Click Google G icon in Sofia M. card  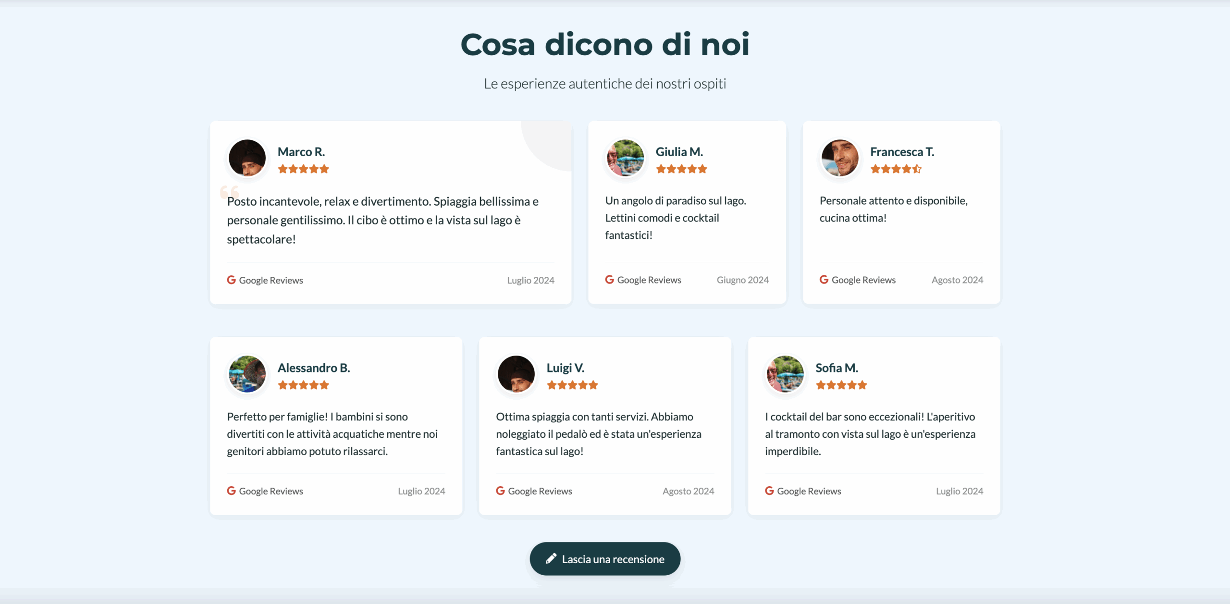tap(769, 491)
